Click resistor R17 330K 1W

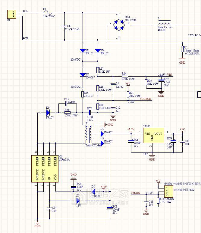98,70
